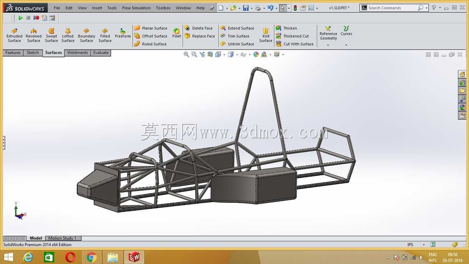Viewport: 469px width, 264px height.
Task: Switch to the Features tab
Action: (x=13, y=53)
